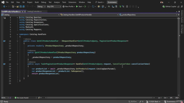Pin the GetAllProductsHandler.cs tab

pyautogui.click(x=22, y=11)
